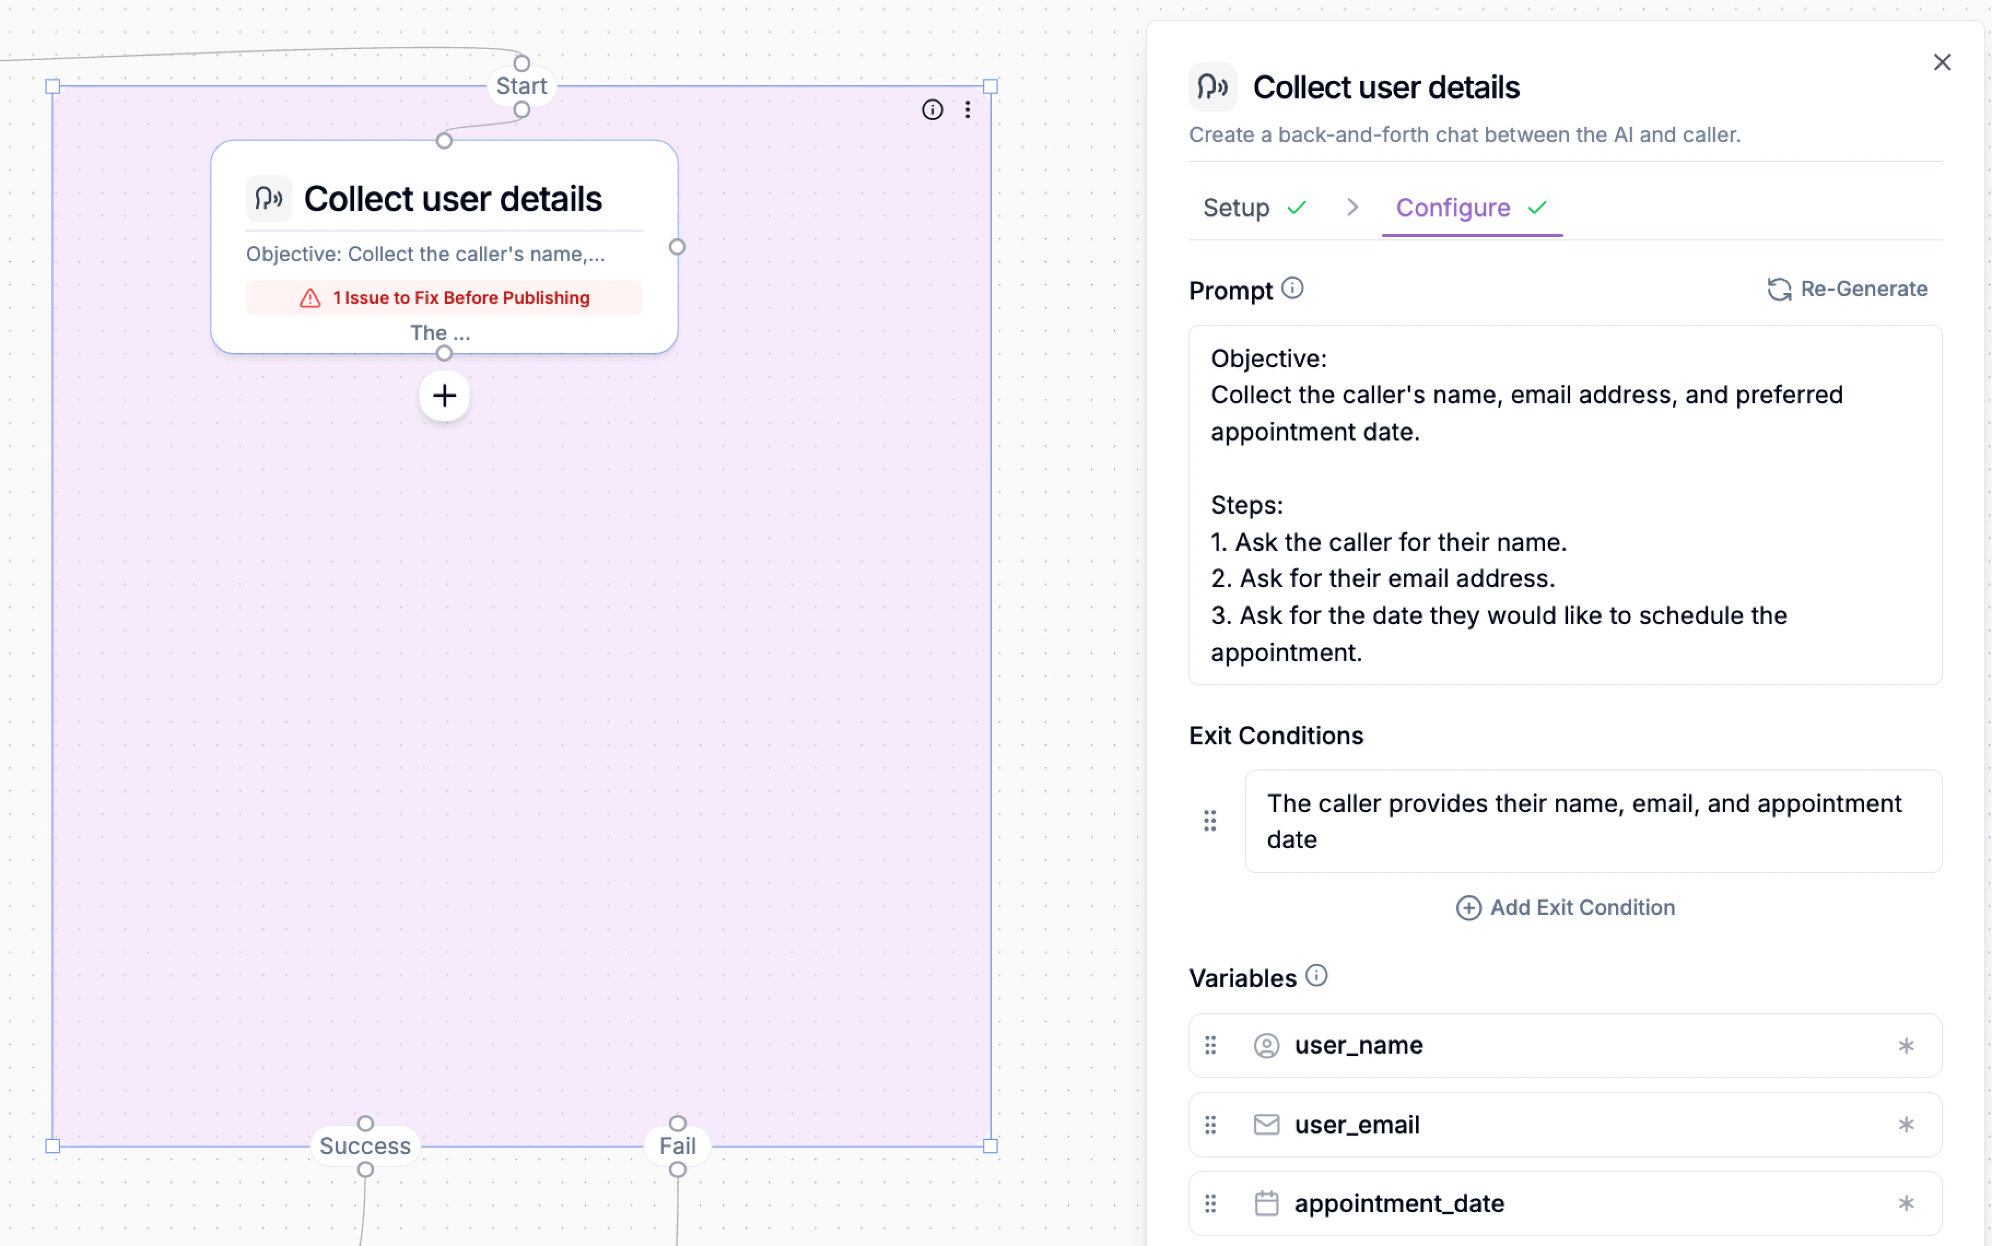Click the plus button below the node
This screenshot has height=1246, width=1992.
444,396
